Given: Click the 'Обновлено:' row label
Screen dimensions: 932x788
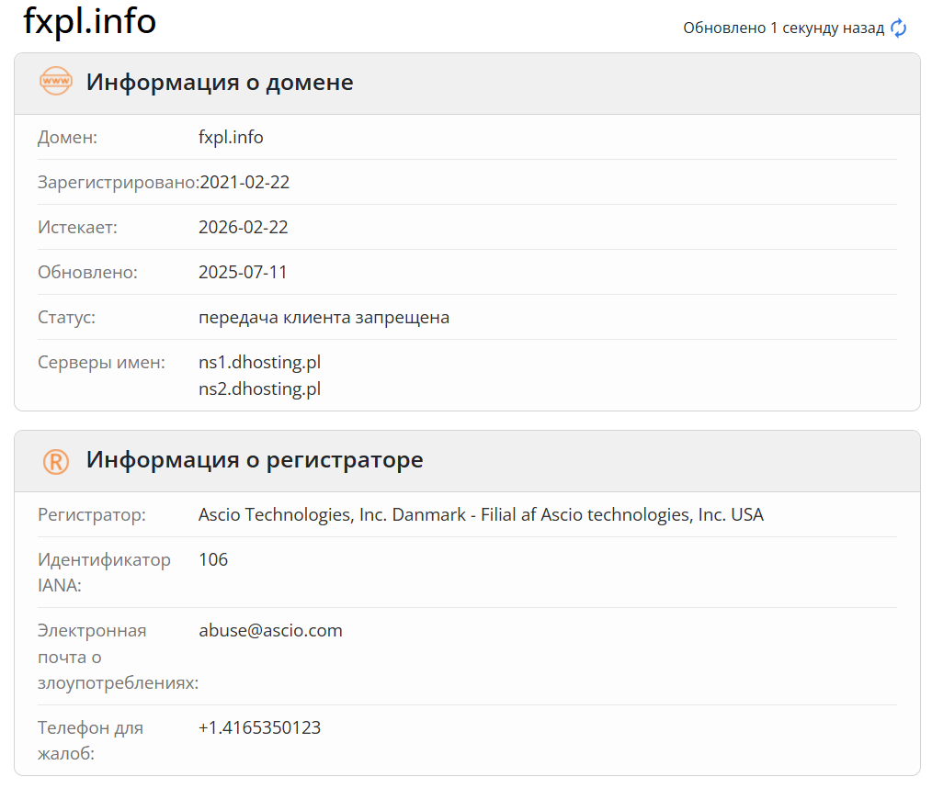Looking at the screenshot, I should [x=87, y=272].
